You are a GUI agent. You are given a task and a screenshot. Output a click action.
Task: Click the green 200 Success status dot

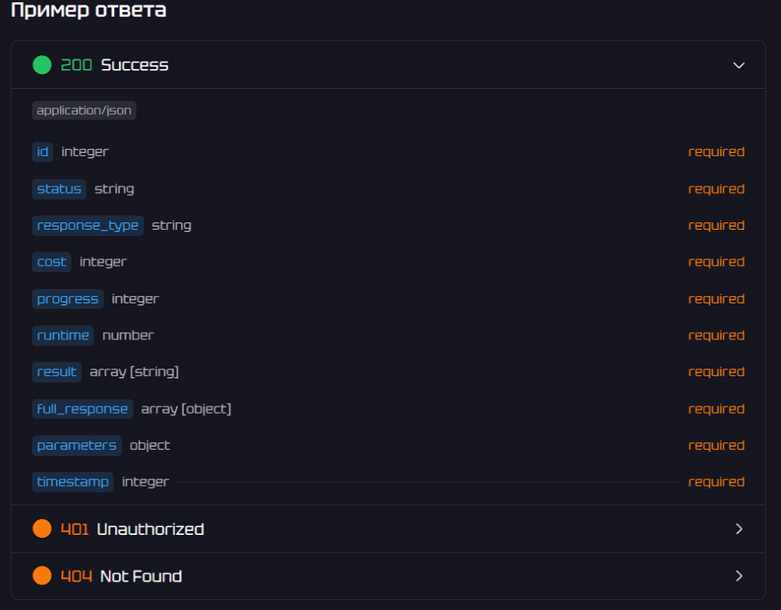tap(42, 65)
